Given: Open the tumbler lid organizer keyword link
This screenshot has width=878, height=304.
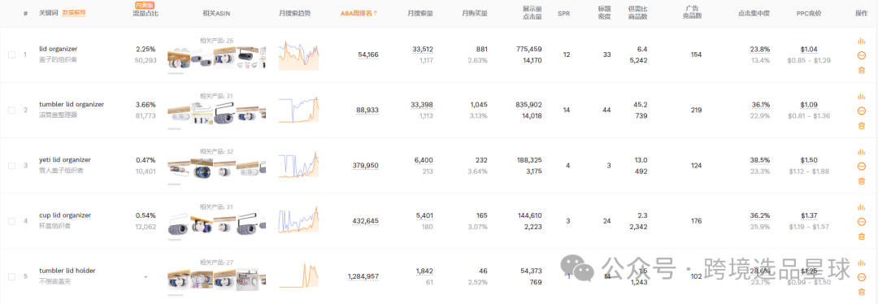Looking at the screenshot, I should click(72, 105).
